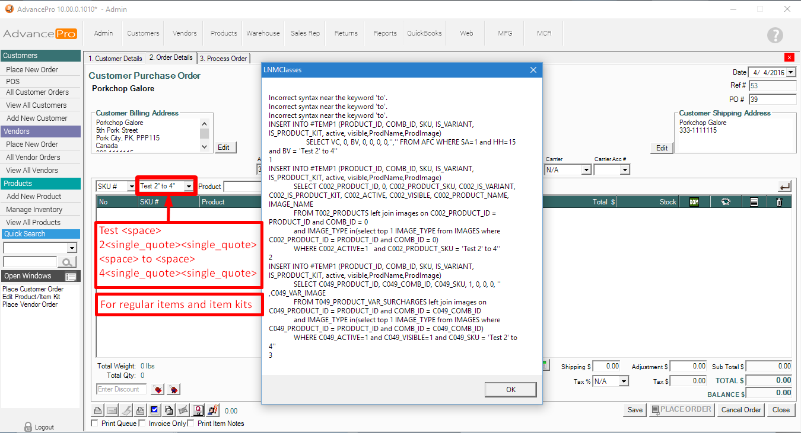Tick the Invoice Only checkbox
The height and width of the screenshot is (433, 801).
pos(142,424)
